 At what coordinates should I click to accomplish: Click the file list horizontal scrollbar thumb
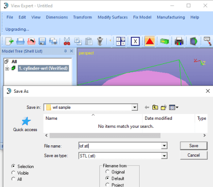105,135
